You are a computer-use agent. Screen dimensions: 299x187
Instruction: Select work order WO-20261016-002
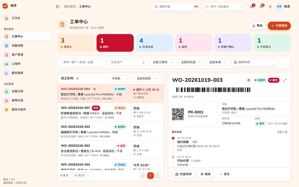(x=111, y=150)
